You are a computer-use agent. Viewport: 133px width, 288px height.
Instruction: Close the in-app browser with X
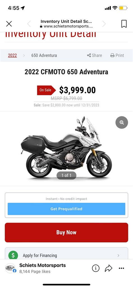pyautogui.click(x=9, y=24)
